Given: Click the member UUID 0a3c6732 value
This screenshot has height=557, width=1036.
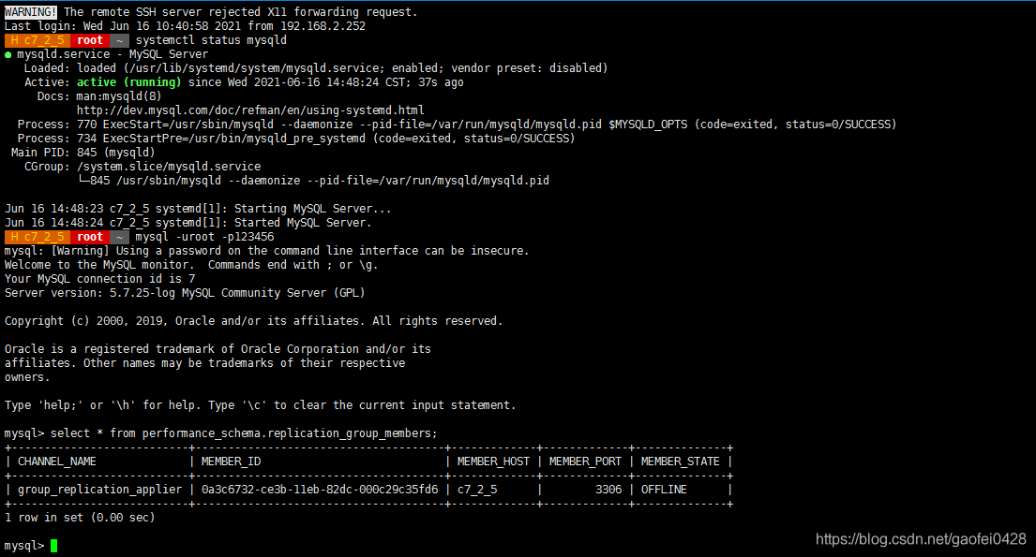Looking at the screenshot, I should (x=320, y=490).
